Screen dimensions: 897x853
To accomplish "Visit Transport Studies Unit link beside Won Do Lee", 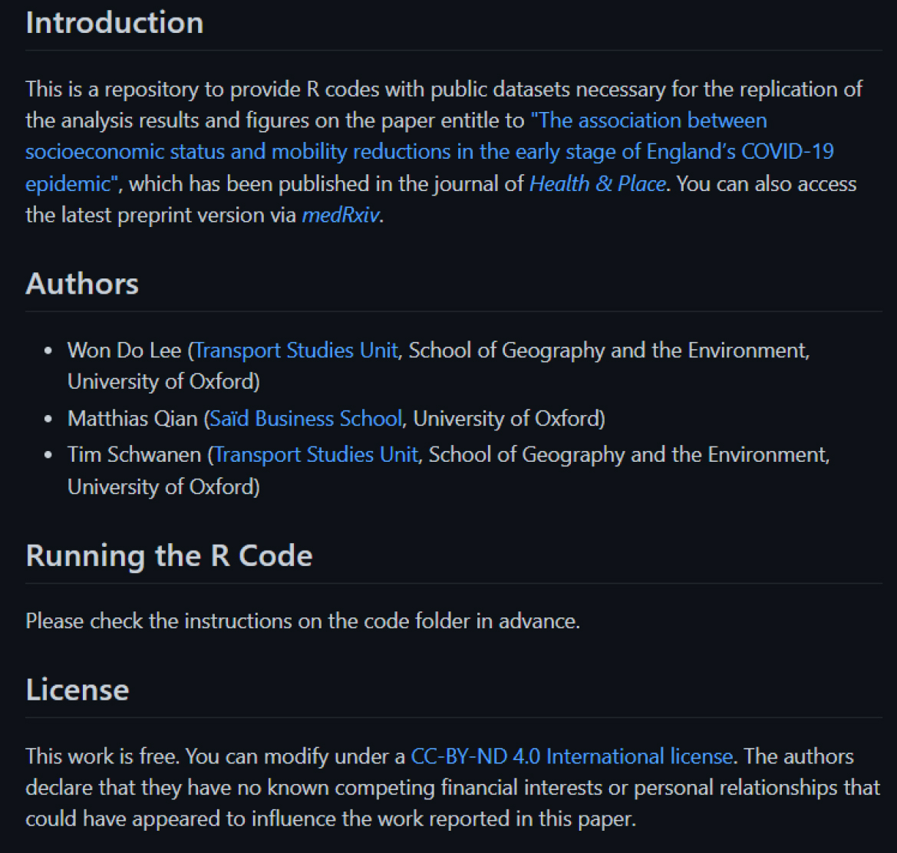I will coord(296,351).
